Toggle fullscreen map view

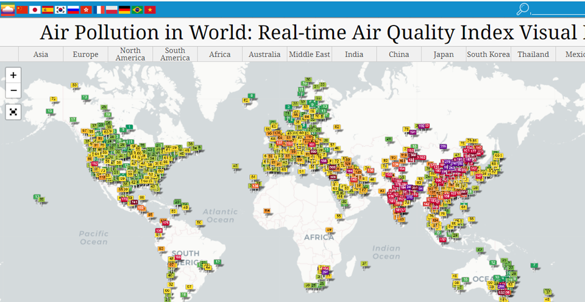[13, 112]
